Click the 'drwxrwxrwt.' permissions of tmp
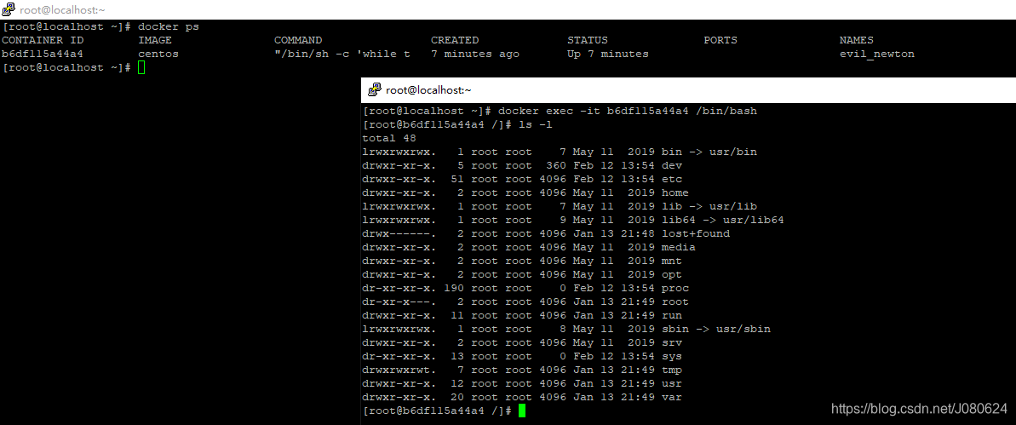This screenshot has height=425, width=1016. pos(399,370)
